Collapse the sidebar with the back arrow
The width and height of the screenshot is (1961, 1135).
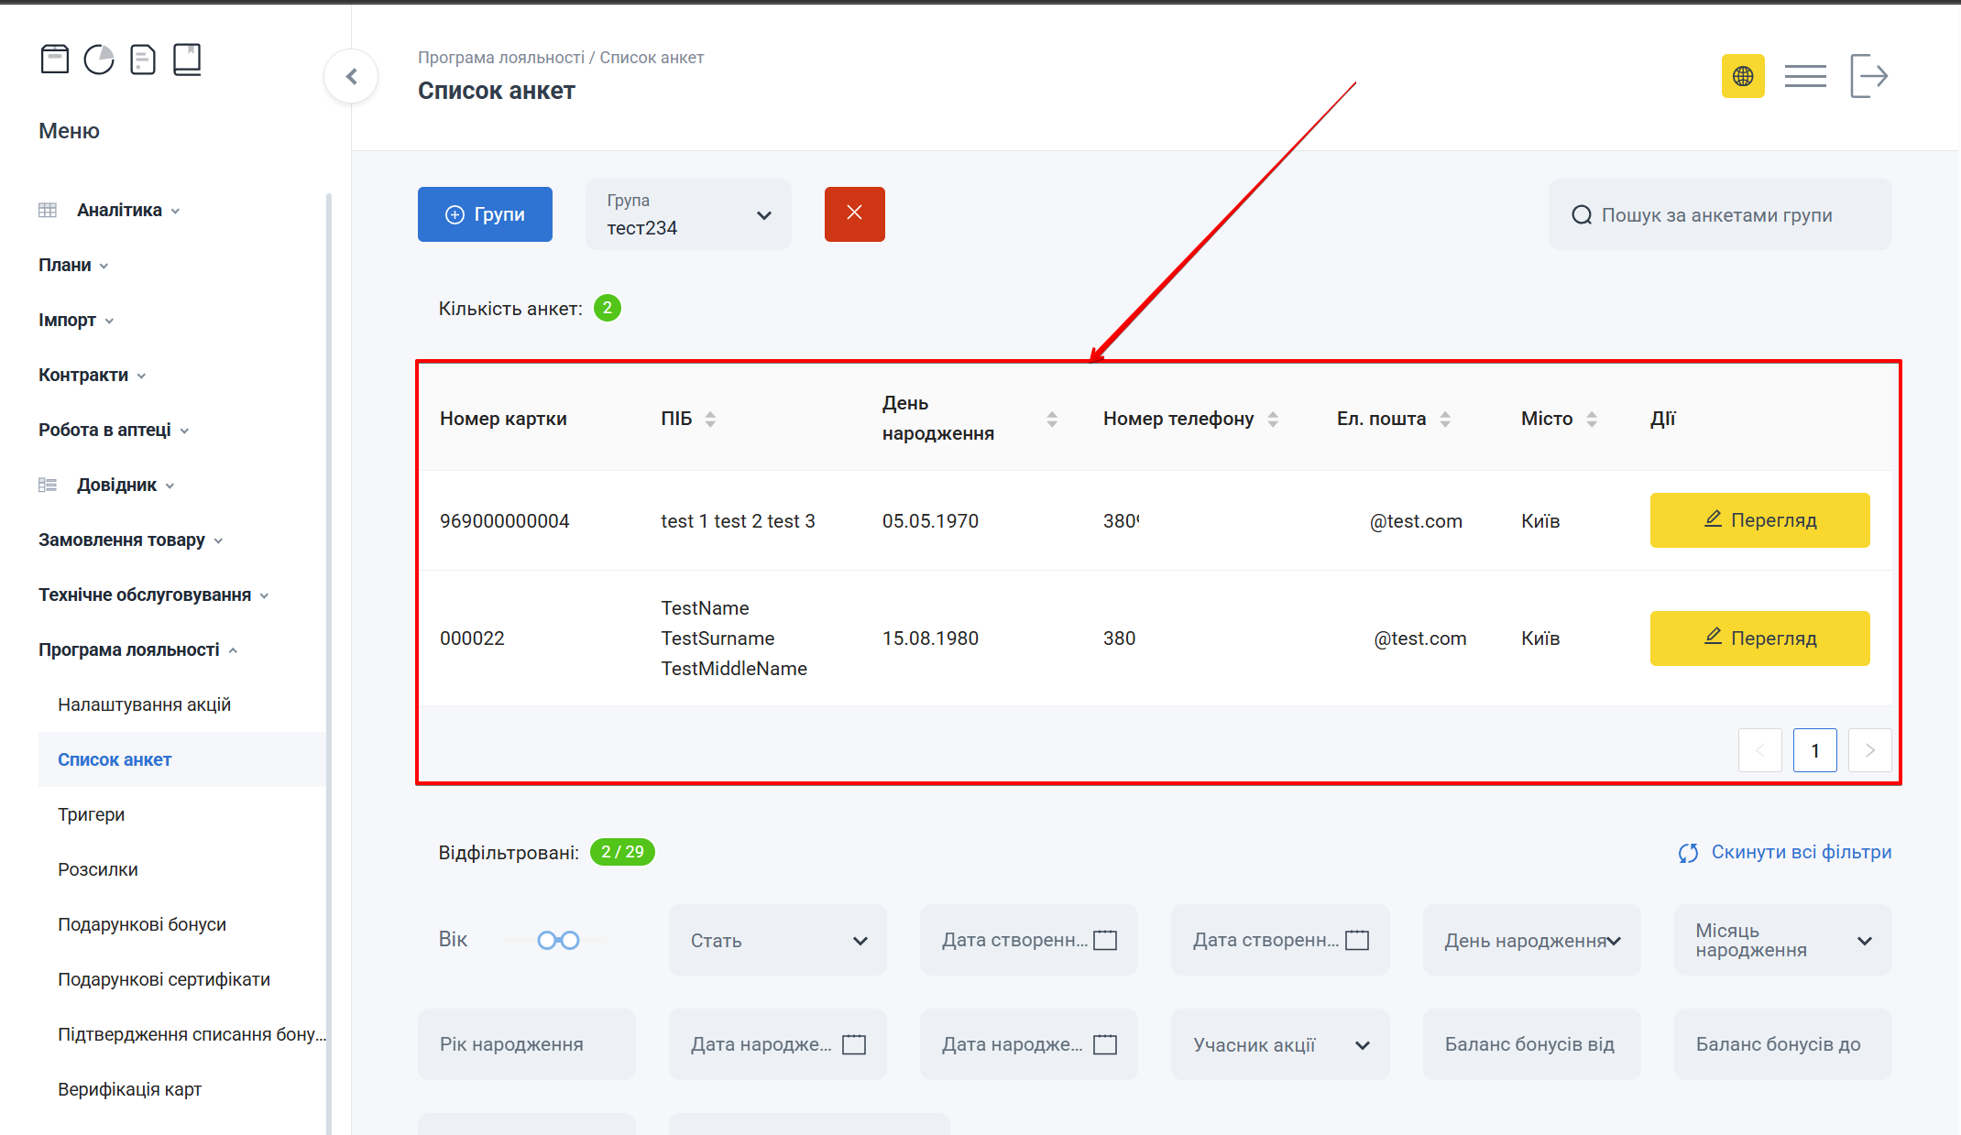pyautogui.click(x=351, y=77)
